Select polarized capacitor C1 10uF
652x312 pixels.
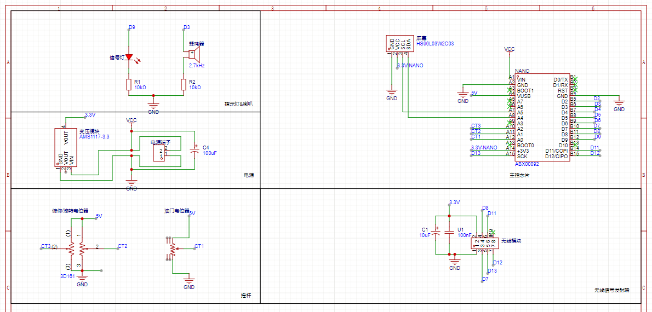(x=436, y=233)
